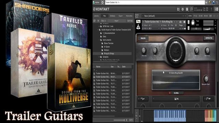
Task: Click the info icon in instrument header
Action: 184,22
